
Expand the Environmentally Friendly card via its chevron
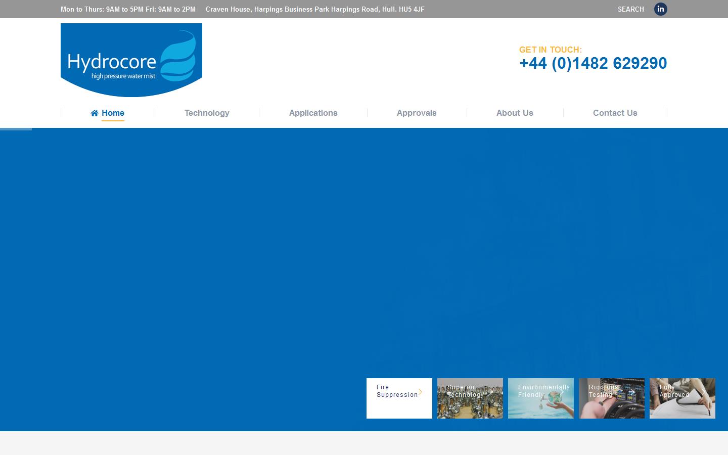pos(562,392)
